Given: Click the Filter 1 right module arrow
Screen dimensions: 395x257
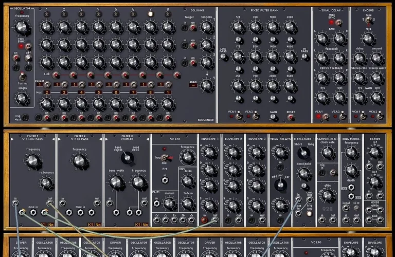Looking at the screenshot, I should (53, 139).
